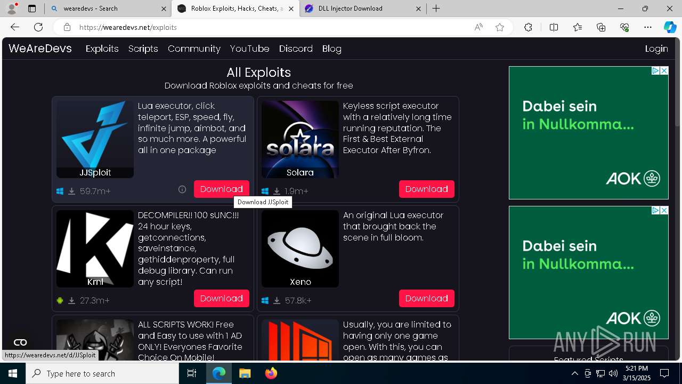Click the WeAreDevs site logo
This screenshot has height=384, width=682.
(40, 49)
